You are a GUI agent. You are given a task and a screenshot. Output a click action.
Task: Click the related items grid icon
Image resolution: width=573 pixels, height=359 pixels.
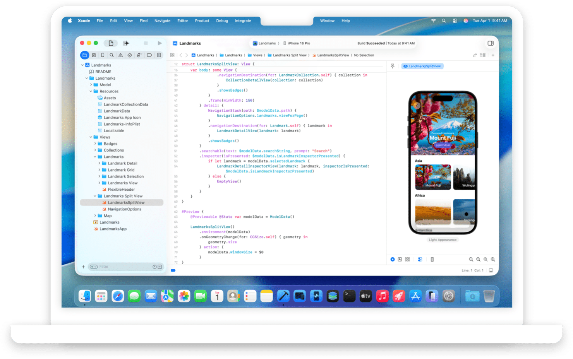tap(172, 55)
